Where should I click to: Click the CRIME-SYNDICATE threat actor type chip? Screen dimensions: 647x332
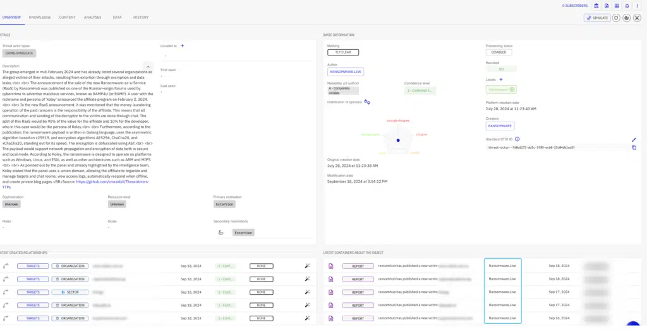click(x=19, y=54)
